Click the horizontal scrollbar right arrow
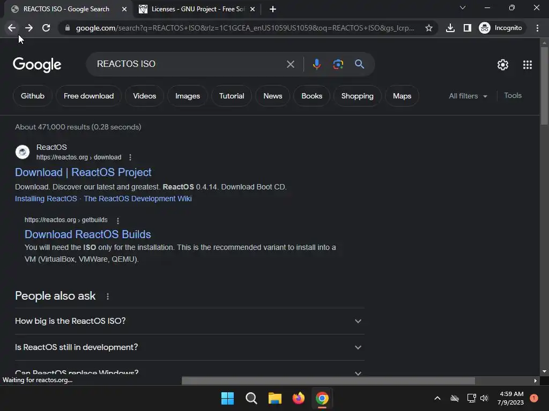The image size is (549, 411). pyautogui.click(x=535, y=380)
